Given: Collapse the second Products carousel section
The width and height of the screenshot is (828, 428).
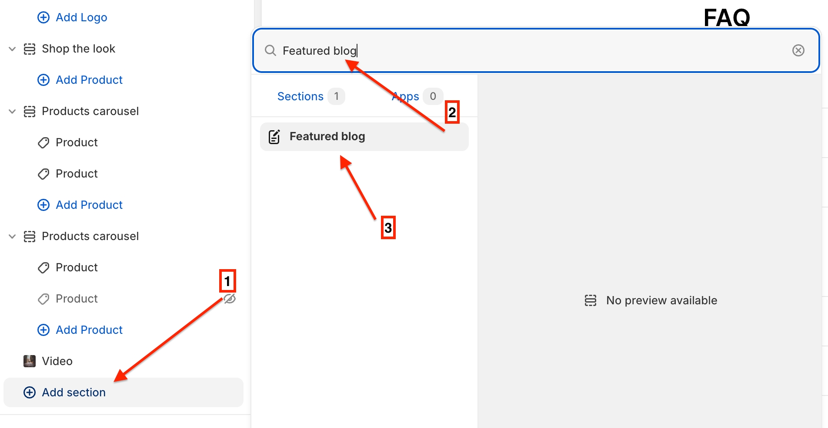Looking at the screenshot, I should pos(13,237).
